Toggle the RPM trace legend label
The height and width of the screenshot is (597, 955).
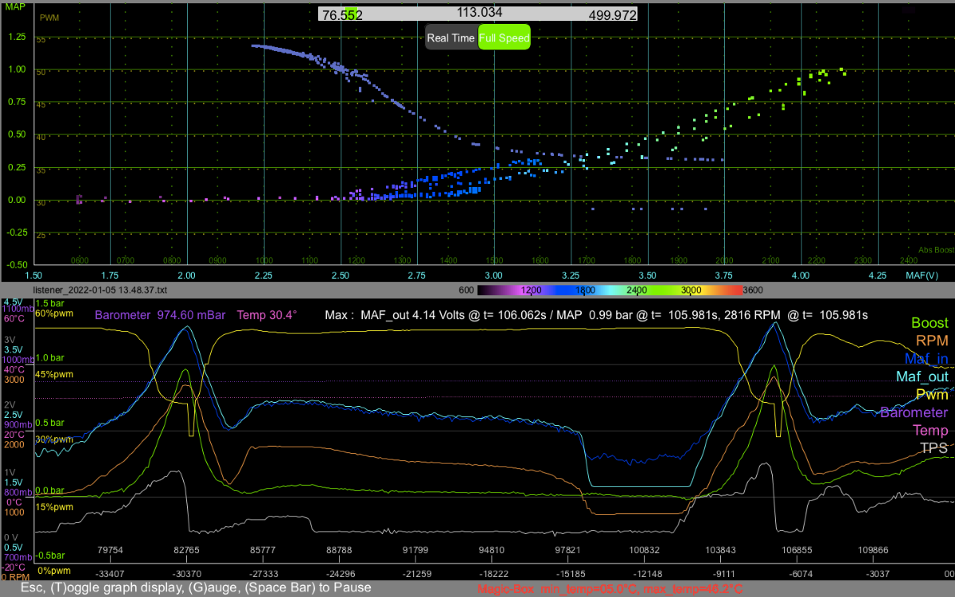point(932,341)
